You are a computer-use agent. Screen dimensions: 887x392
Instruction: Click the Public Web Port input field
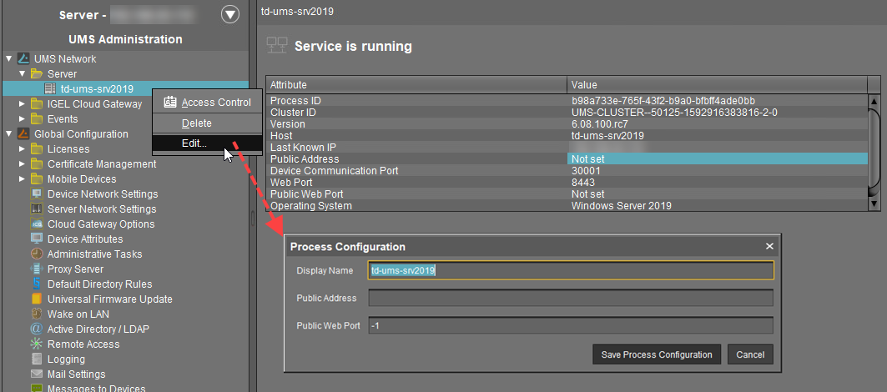click(x=571, y=326)
